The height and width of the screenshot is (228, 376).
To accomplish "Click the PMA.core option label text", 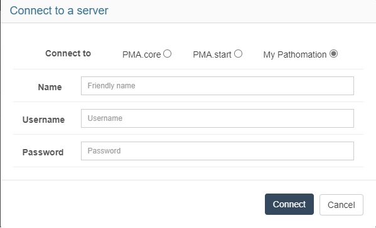I will coord(141,54).
